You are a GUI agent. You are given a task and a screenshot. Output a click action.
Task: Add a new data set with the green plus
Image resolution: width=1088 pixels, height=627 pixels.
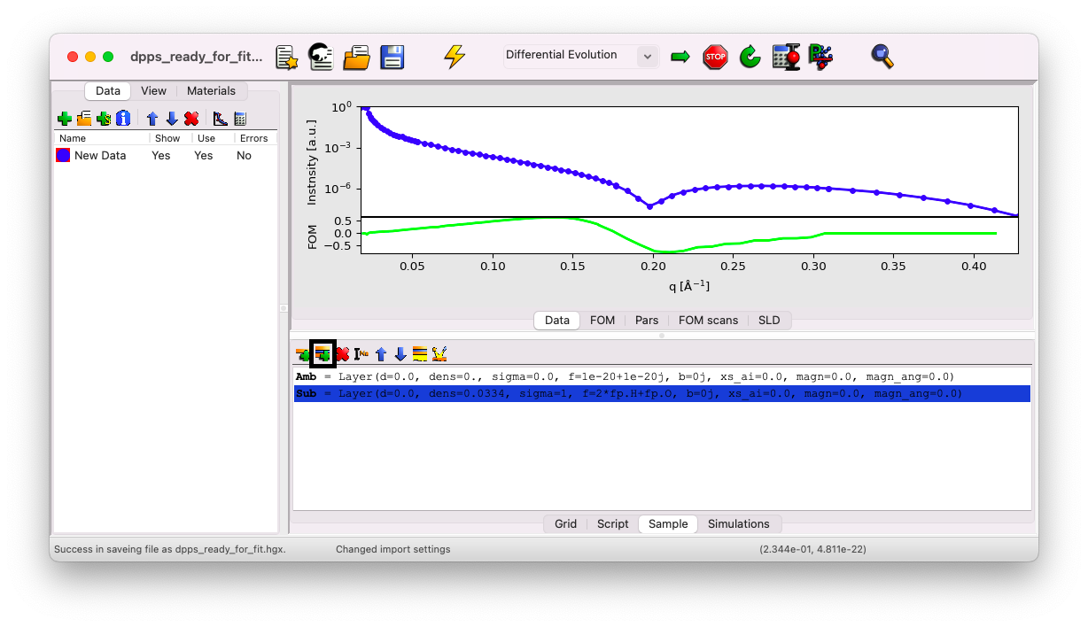pos(65,119)
